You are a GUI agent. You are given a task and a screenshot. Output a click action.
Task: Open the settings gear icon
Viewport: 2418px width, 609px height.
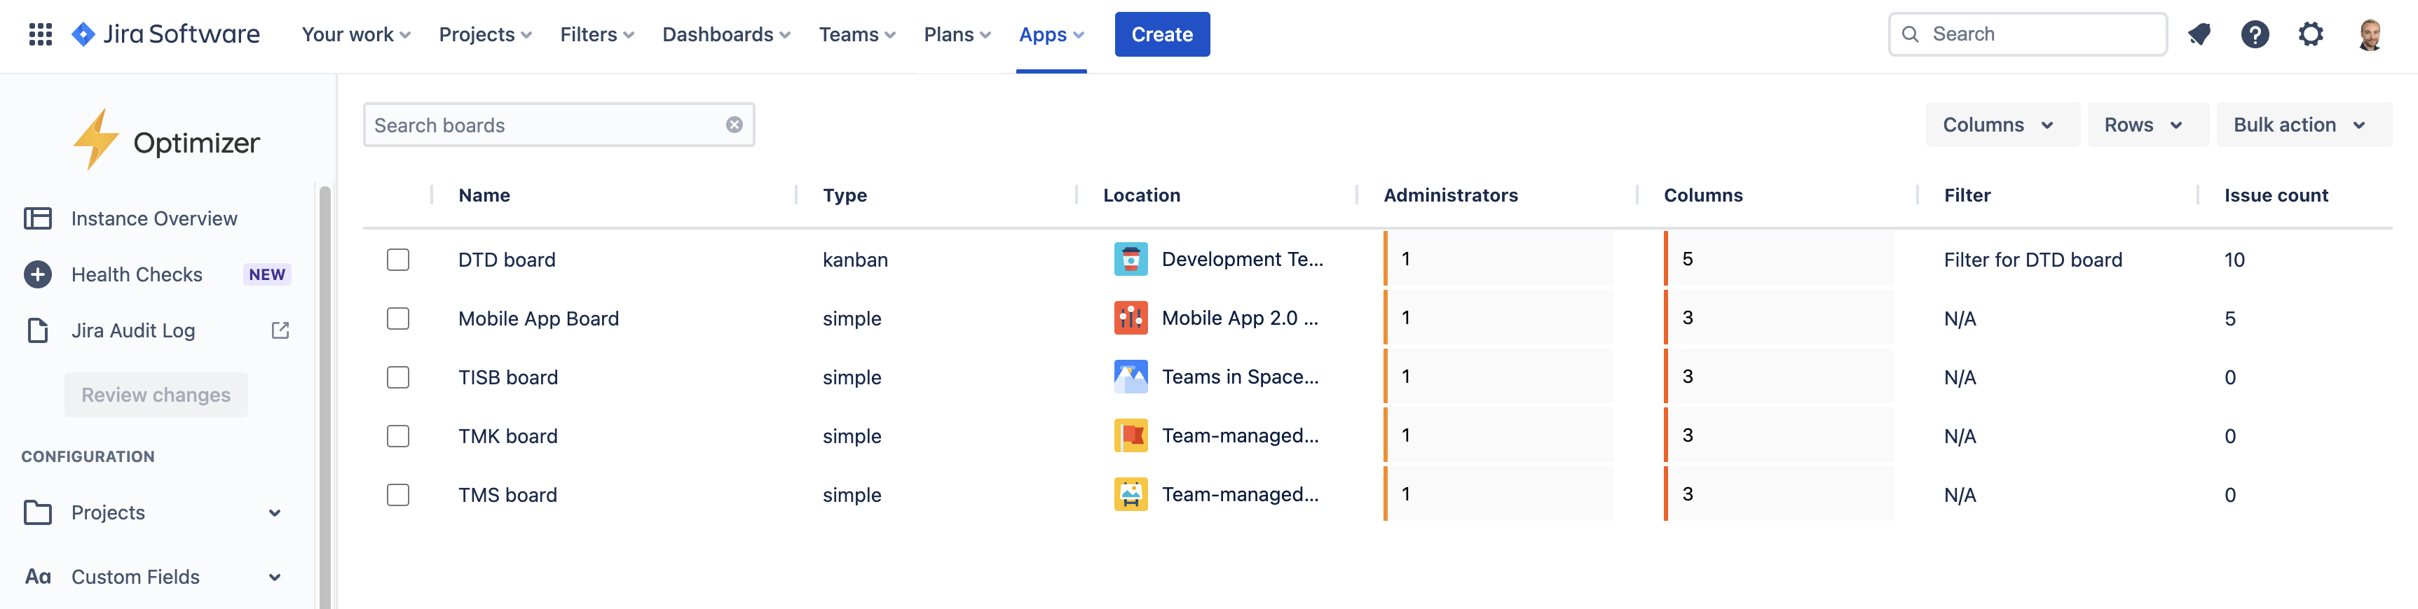pos(2310,35)
